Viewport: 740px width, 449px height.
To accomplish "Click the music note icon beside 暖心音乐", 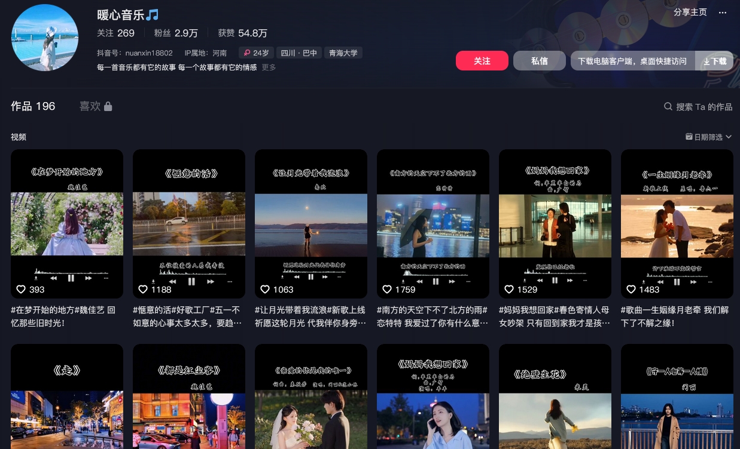I will (152, 14).
